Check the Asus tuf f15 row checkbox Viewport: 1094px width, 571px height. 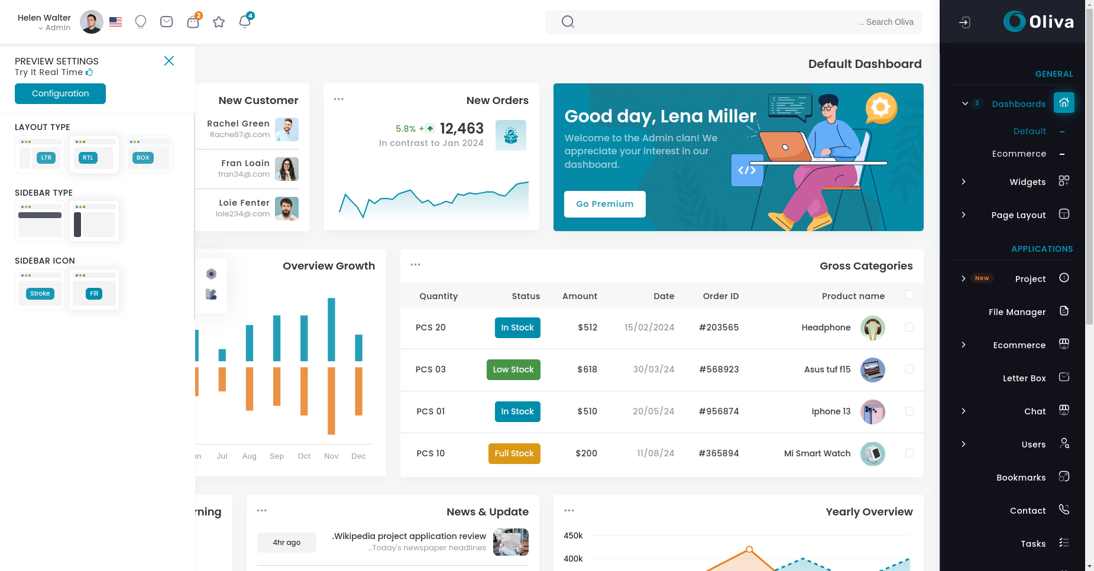click(909, 369)
